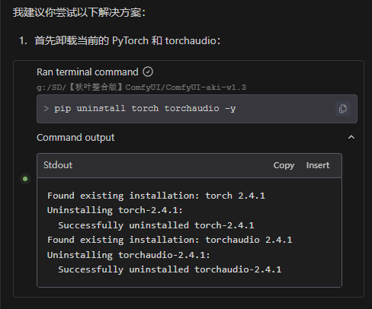
Task: Select Found existing installation: torchaudio 2.4.1 line
Action: point(170,240)
